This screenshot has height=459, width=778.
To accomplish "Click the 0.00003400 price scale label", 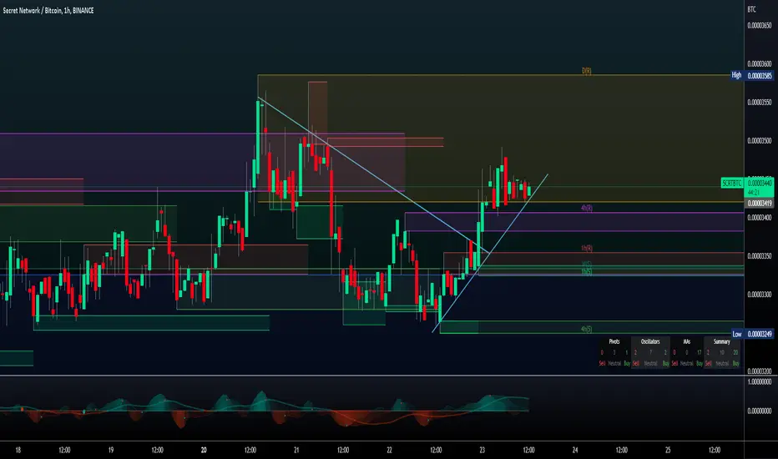I will pyautogui.click(x=760, y=217).
